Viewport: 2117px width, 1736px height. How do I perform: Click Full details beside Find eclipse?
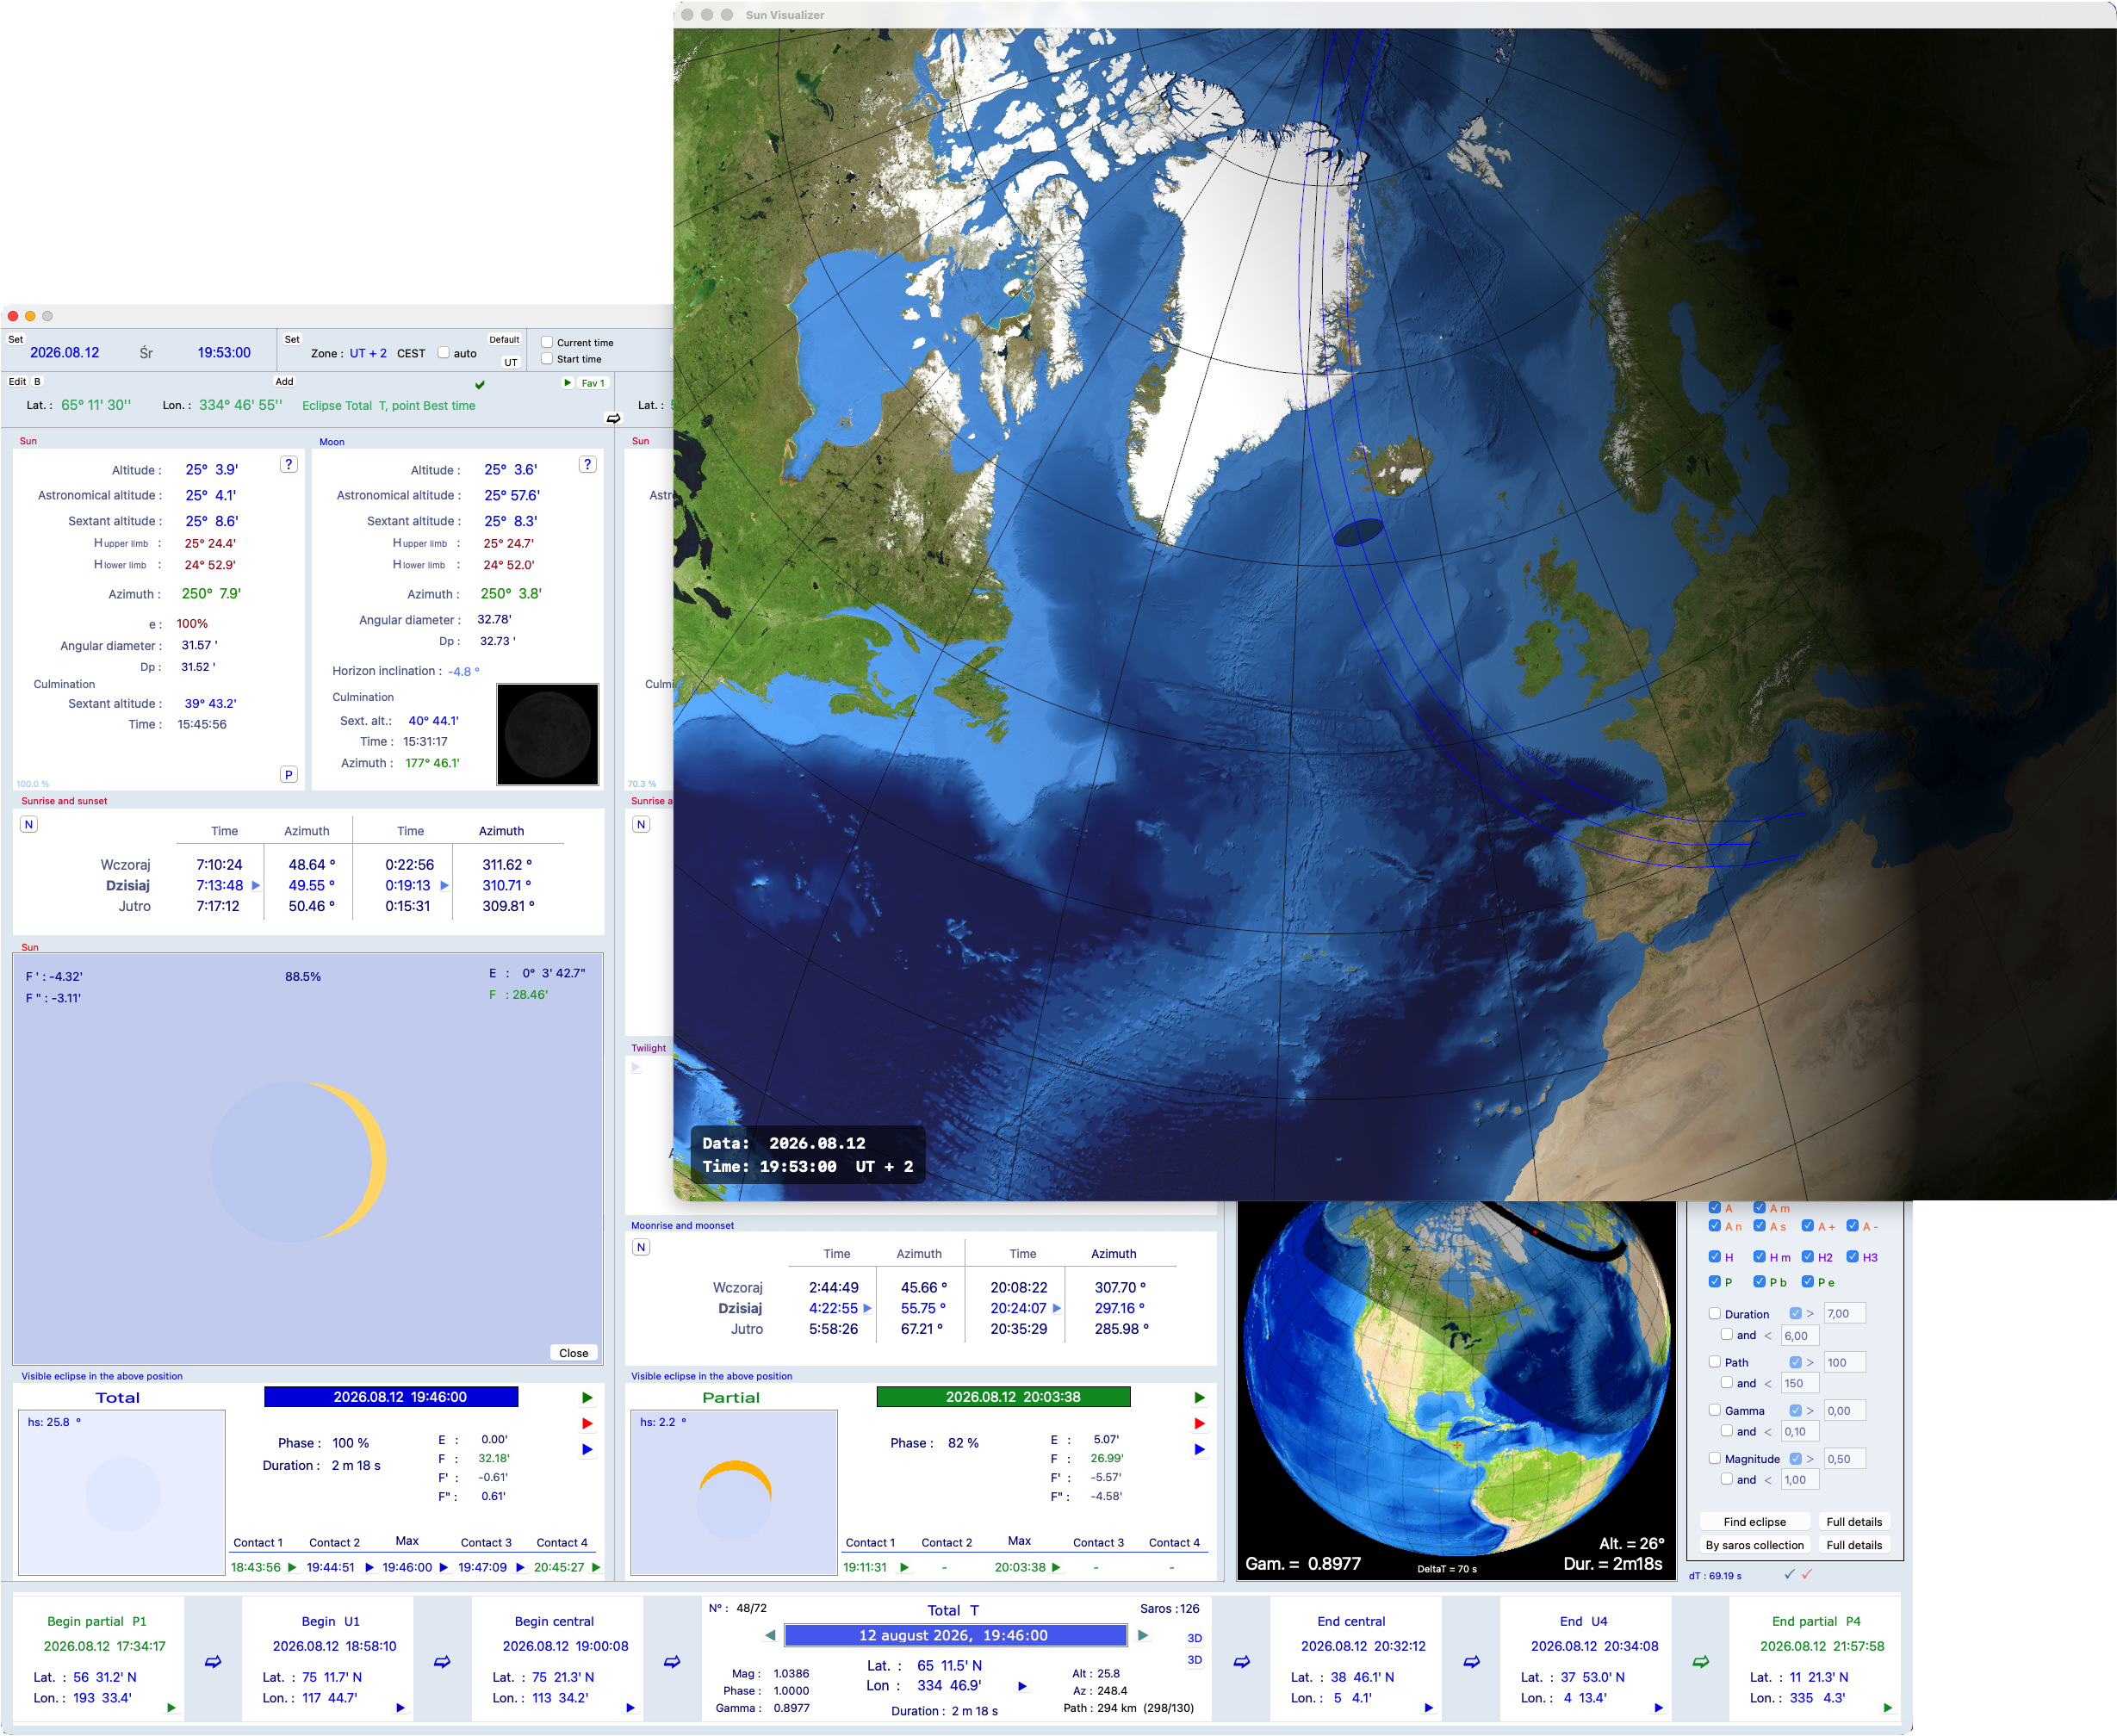1854,1521
